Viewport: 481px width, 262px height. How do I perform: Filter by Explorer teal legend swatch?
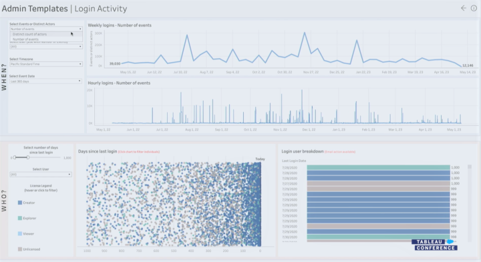point(20,218)
